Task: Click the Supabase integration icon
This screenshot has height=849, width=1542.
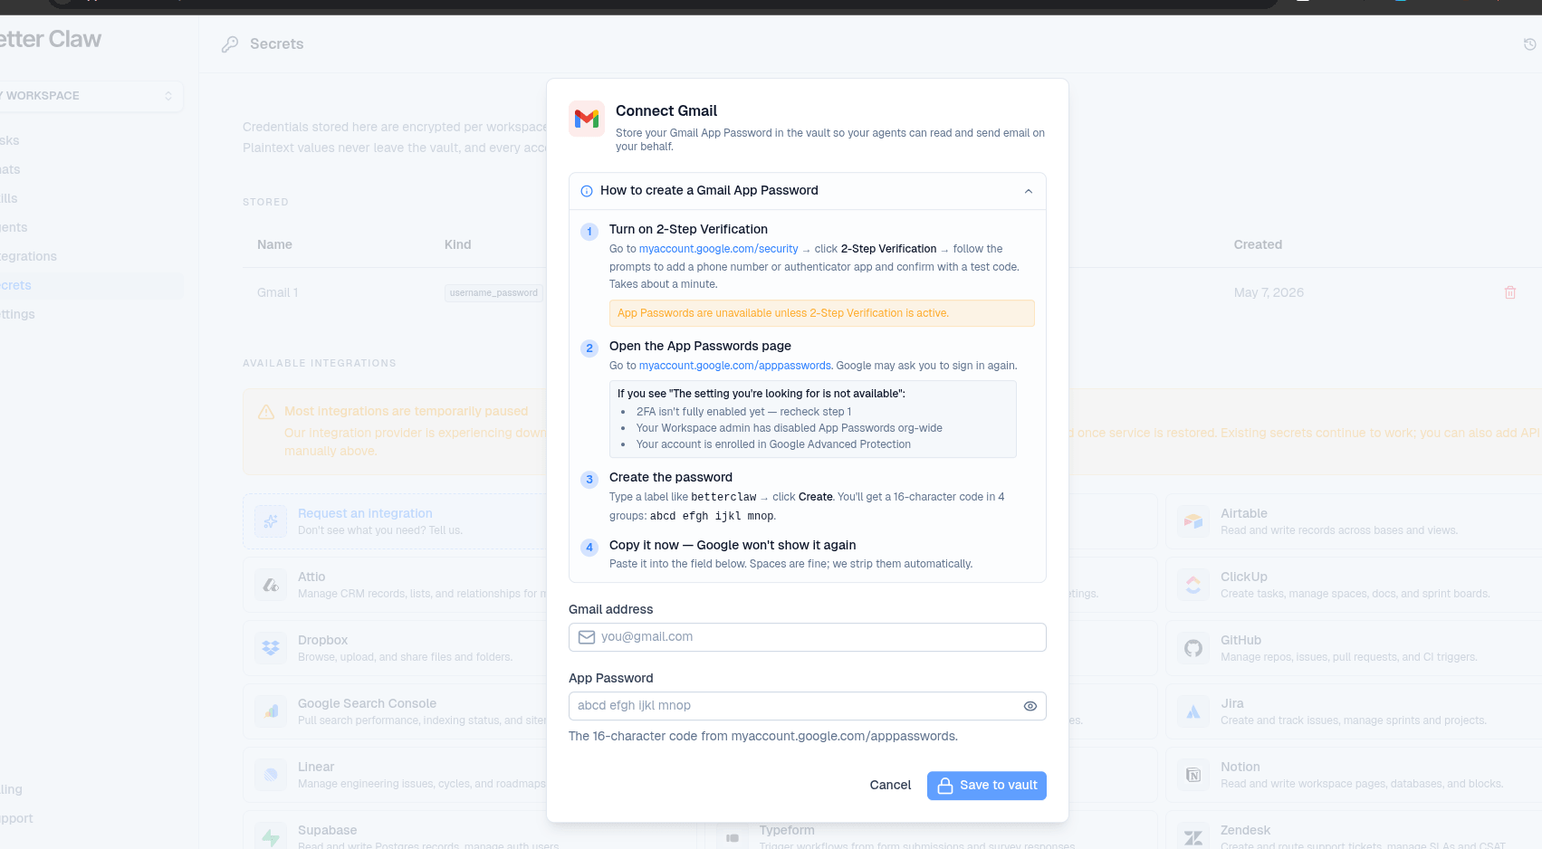Action: pos(271,838)
